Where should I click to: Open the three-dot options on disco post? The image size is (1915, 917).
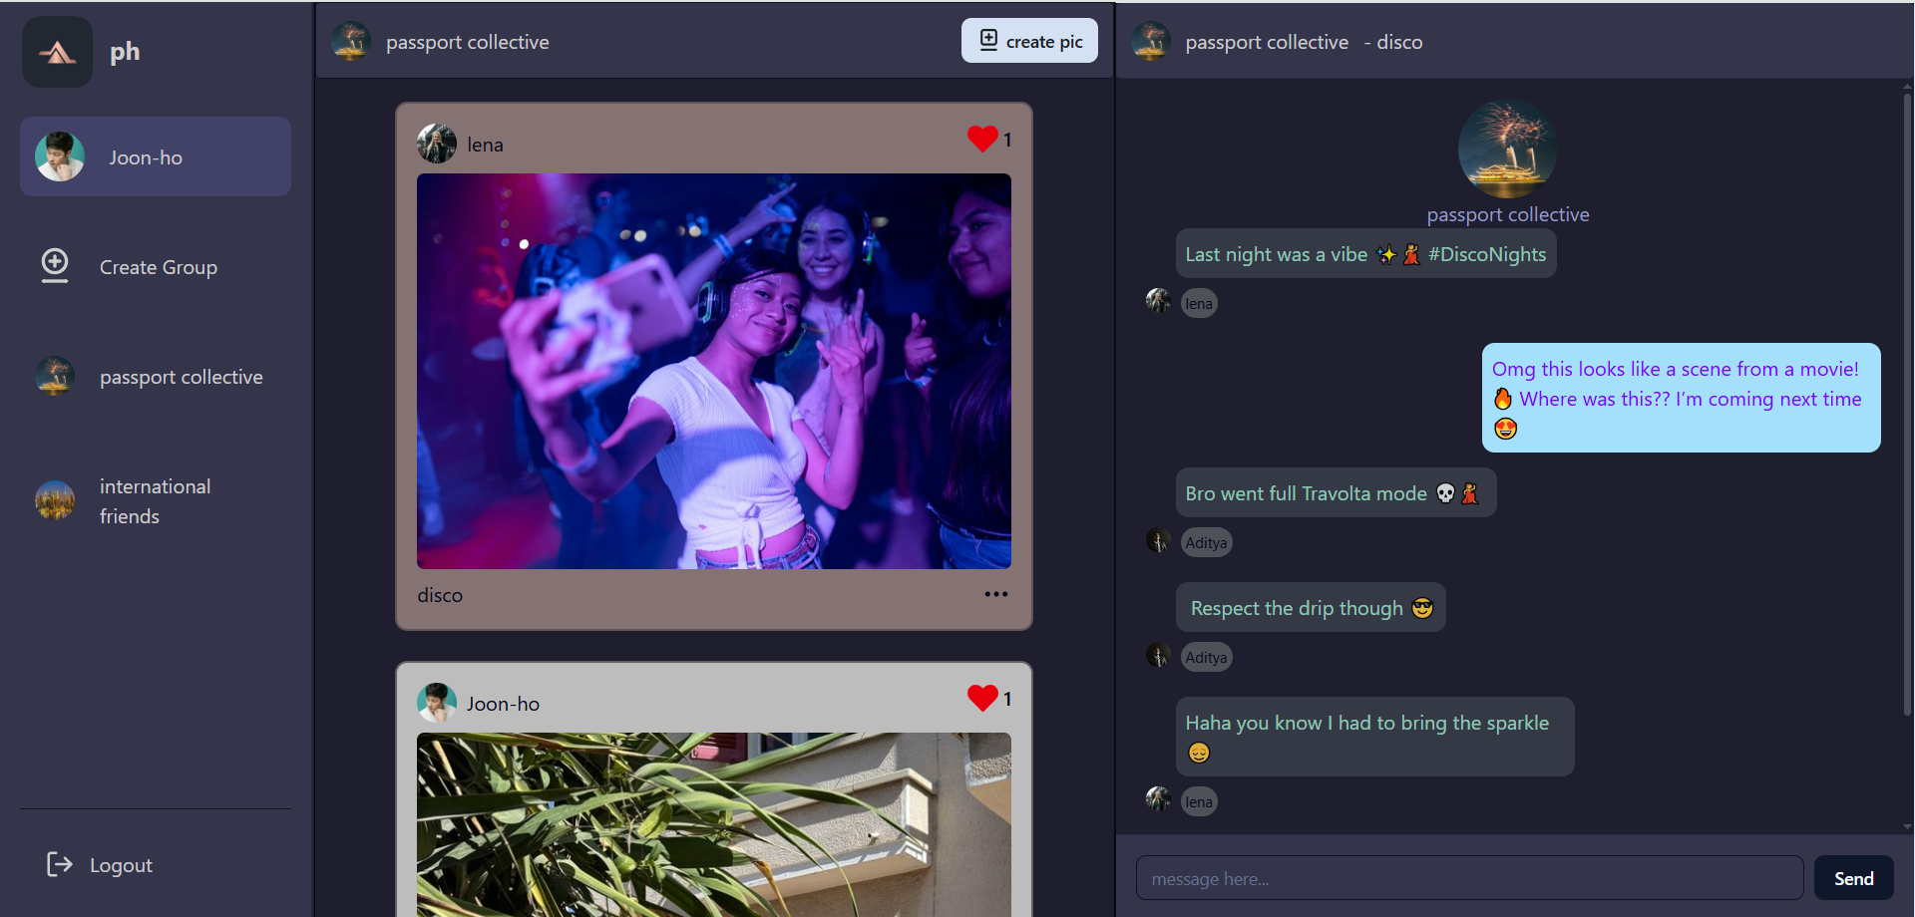pos(996,594)
